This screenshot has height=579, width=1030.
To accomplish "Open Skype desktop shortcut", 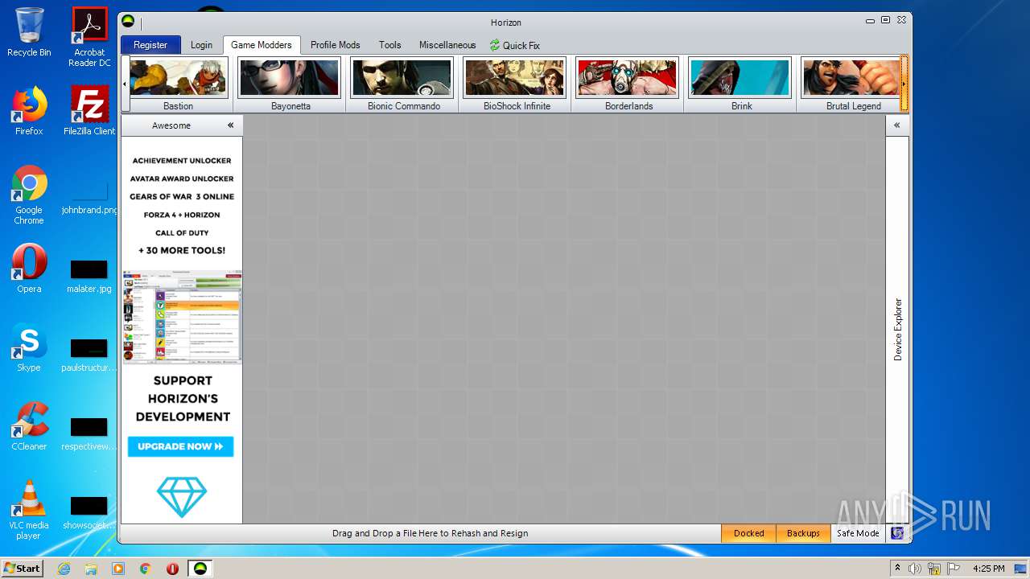I will click(x=29, y=347).
